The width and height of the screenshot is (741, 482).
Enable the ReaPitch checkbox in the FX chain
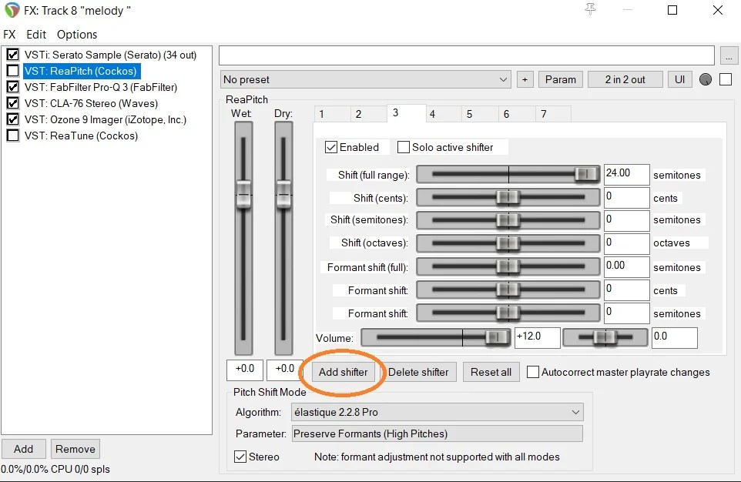point(13,71)
